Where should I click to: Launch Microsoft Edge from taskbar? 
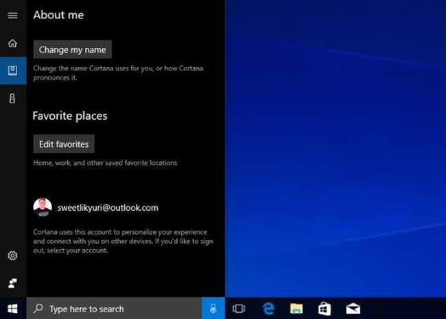[268, 309]
